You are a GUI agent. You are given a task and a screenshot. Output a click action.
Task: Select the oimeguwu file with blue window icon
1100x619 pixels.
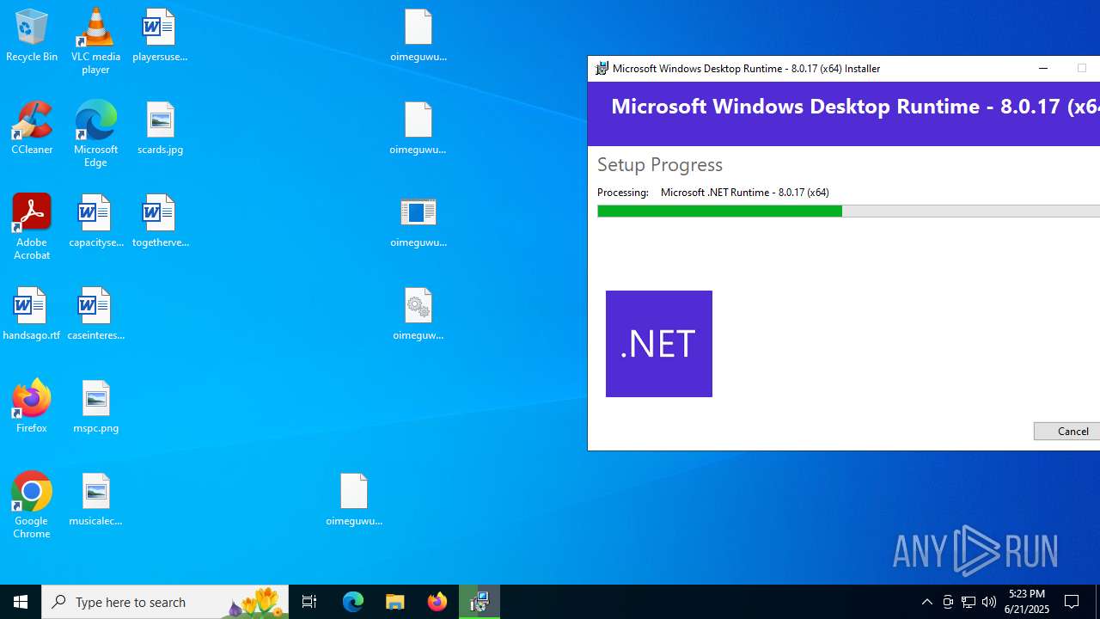point(419,221)
